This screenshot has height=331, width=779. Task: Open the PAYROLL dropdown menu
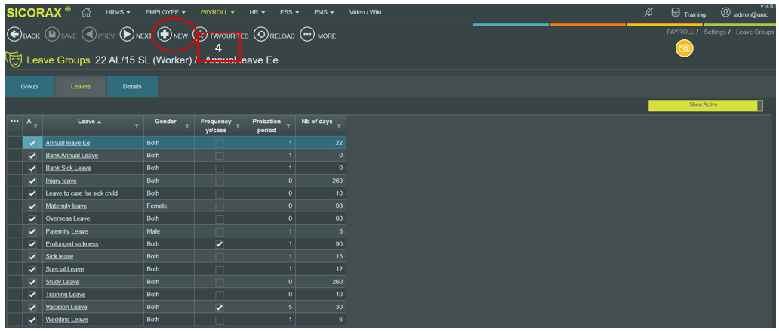pos(217,12)
